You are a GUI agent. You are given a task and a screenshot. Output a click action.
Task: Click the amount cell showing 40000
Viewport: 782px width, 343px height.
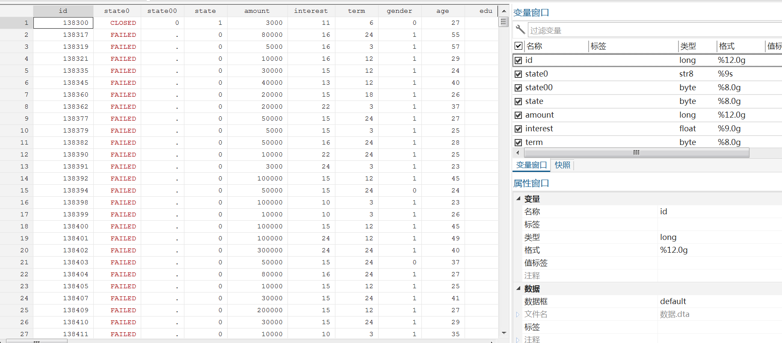tap(257, 83)
